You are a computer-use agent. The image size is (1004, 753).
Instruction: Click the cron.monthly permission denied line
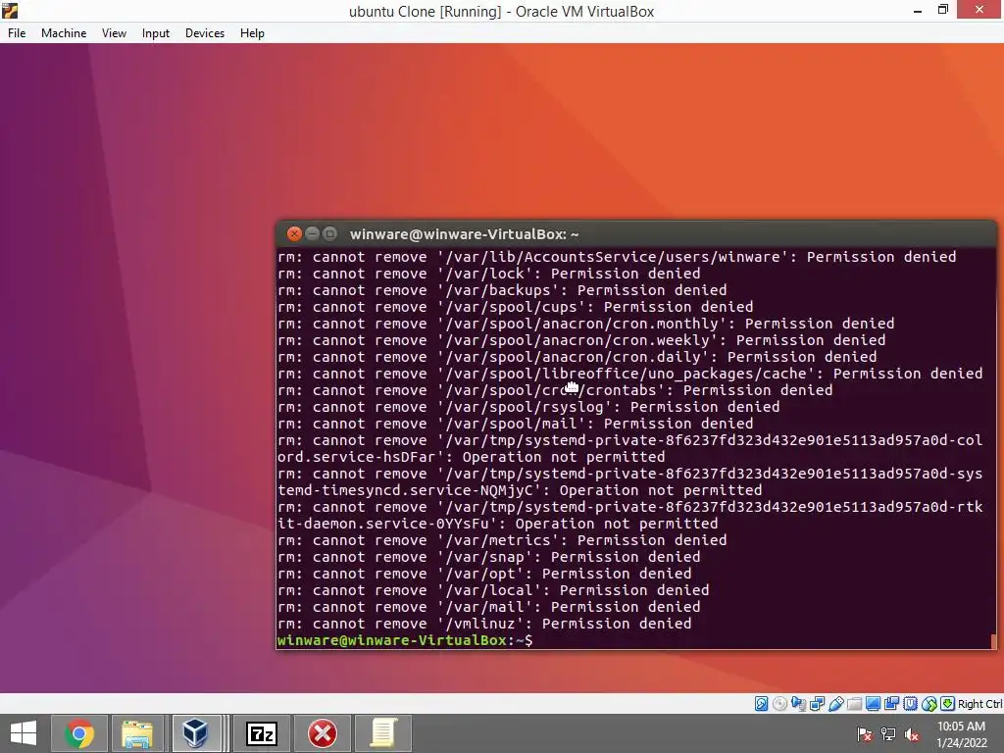tap(586, 324)
